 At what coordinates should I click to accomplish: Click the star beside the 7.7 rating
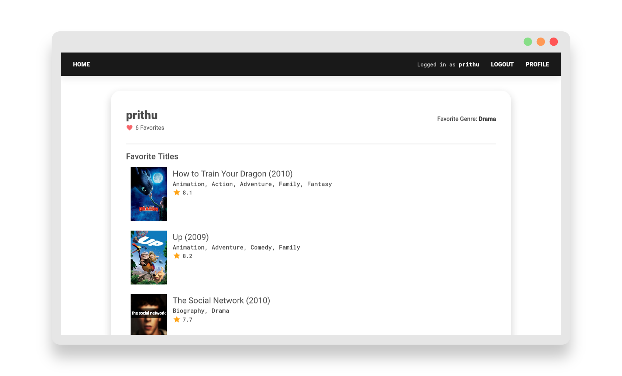click(177, 319)
